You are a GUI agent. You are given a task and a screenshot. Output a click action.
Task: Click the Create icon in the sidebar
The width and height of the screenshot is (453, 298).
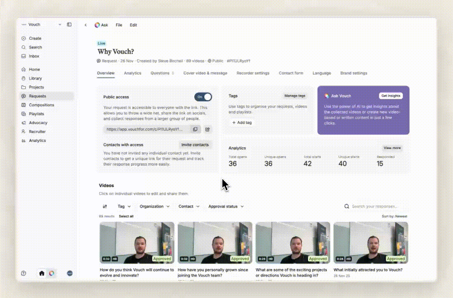[24, 38]
